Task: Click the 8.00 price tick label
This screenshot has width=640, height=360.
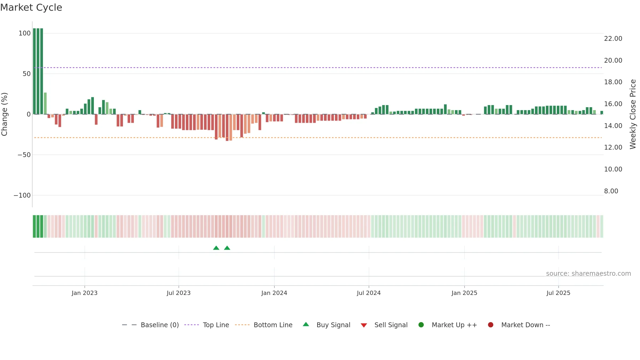Action: pyautogui.click(x=611, y=191)
